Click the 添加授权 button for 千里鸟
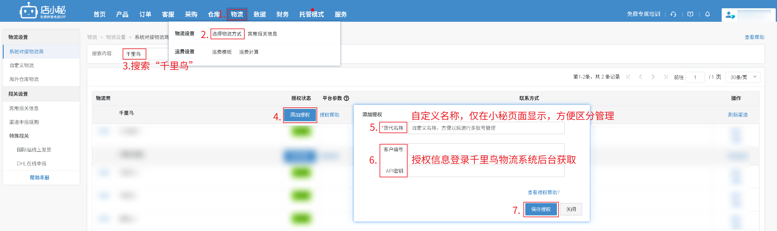The width and height of the screenshot is (777, 231). click(300, 115)
